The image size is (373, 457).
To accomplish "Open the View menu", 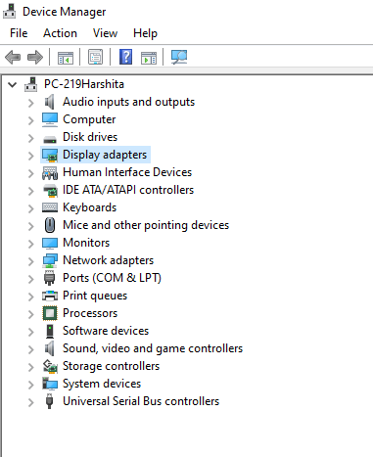I will tap(105, 33).
